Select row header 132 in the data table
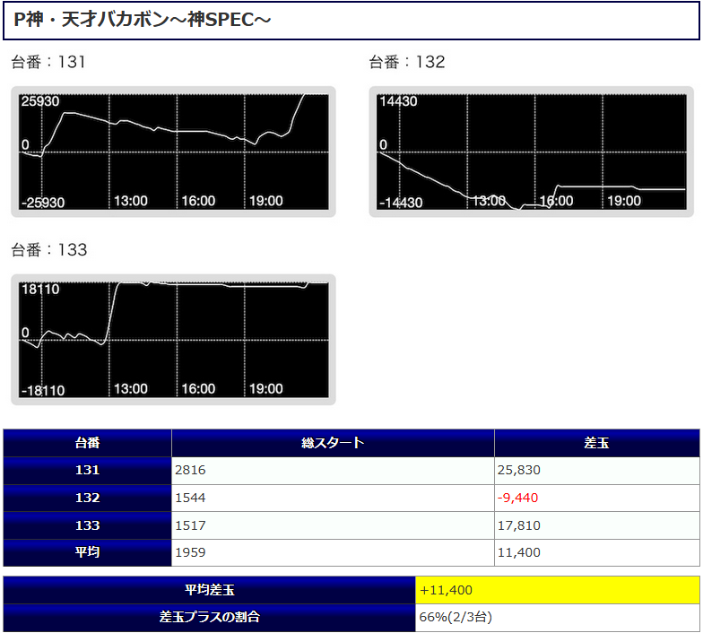 (x=87, y=498)
